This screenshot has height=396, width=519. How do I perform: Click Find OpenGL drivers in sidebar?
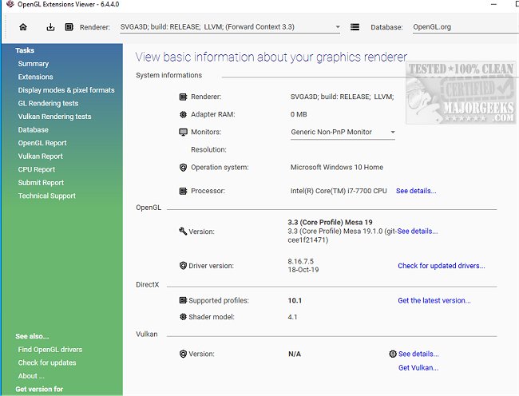pyautogui.click(x=50, y=350)
